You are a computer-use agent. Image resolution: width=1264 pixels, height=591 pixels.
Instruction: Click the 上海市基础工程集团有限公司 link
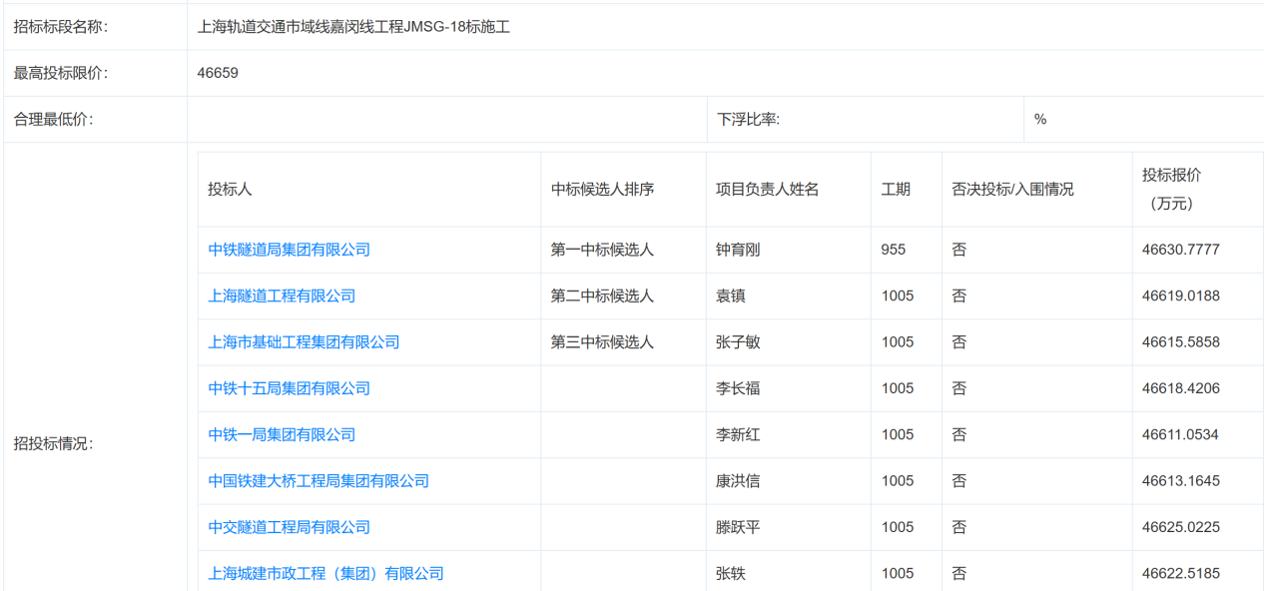(x=304, y=341)
